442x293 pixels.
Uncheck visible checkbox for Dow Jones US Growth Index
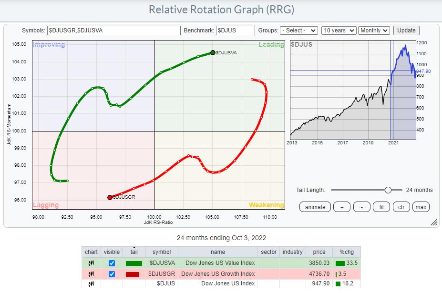coord(112,274)
